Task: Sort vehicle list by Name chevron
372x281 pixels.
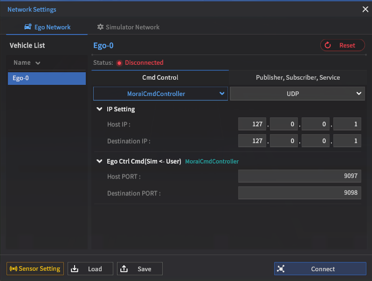Action: (x=38, y=63)
